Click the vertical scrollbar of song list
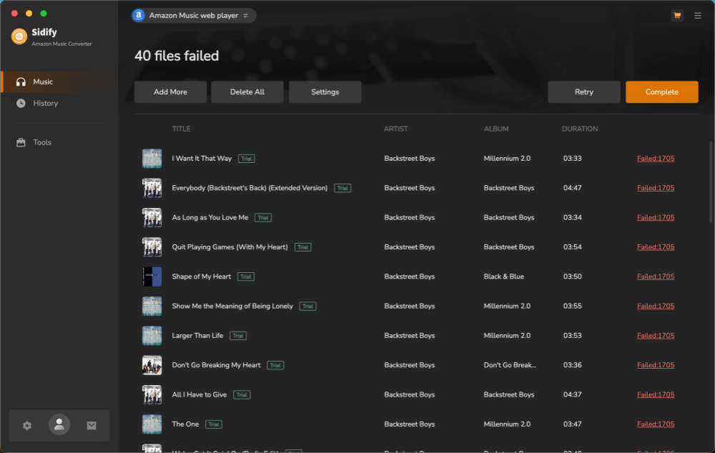The width and height of the screenshot is (715, 453). point(711,182)
